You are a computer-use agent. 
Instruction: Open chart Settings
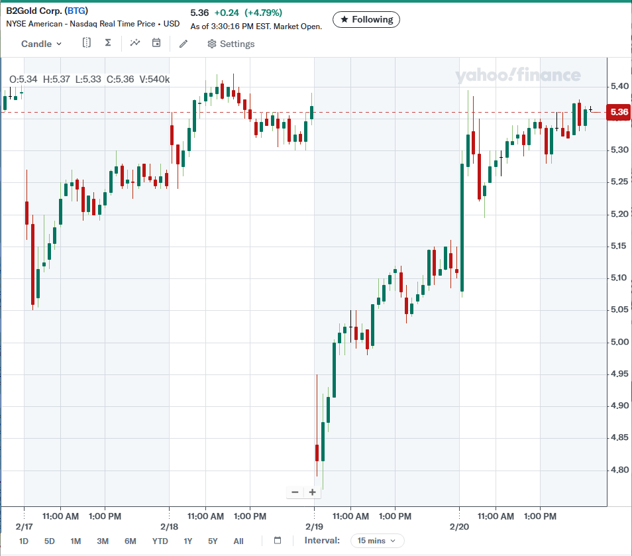231,44
